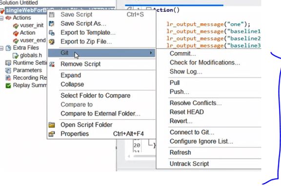Click the Recording Report icon

click(8, 78)
